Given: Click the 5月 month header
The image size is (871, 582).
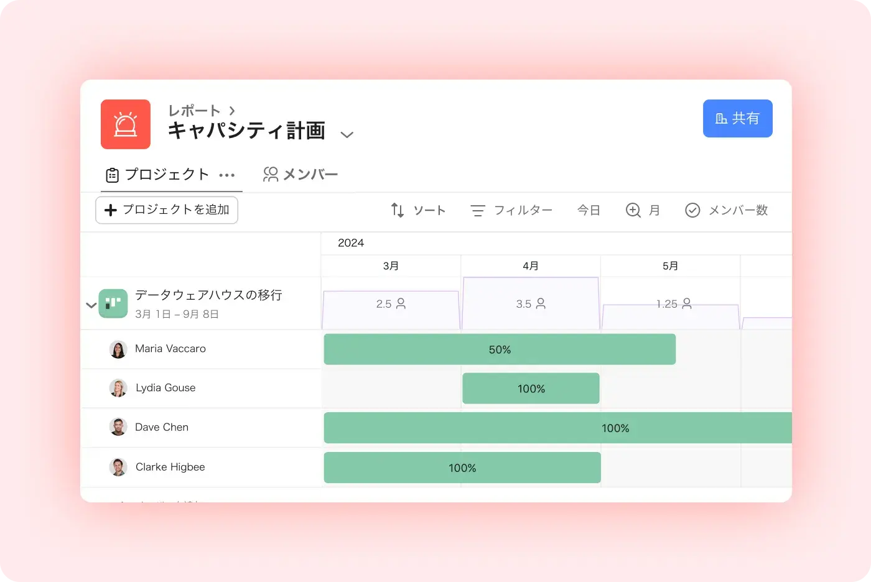Looking at the screenshot, I should coord(670,266).
